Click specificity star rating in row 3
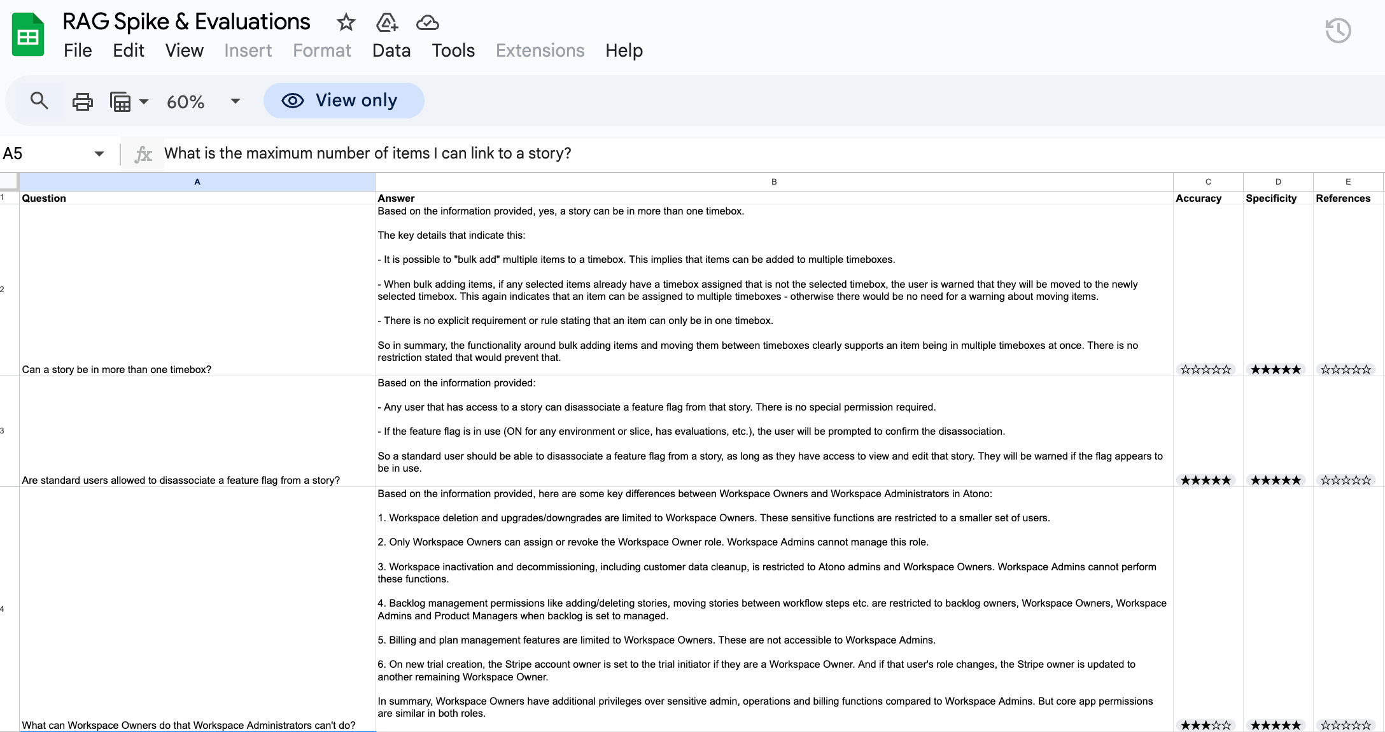1385x732 pixels. coord(1276,481)
